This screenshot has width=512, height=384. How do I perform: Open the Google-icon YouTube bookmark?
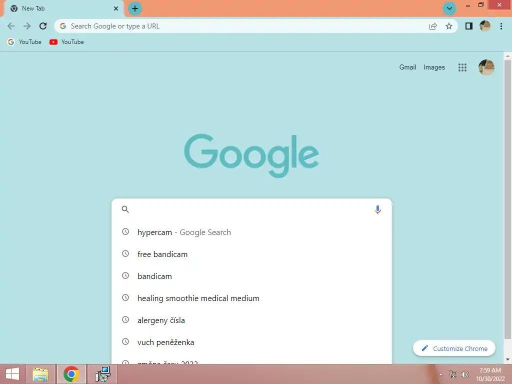pyautogui.click(x=24, y=42)
